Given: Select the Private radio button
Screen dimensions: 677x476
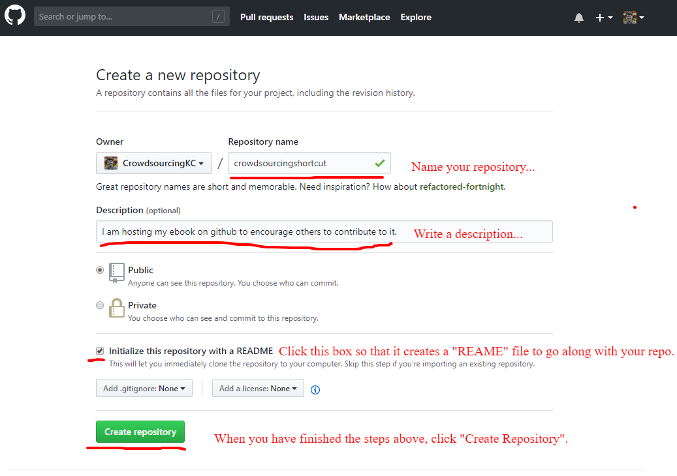Looking at the screenshot, I should 100,305.
